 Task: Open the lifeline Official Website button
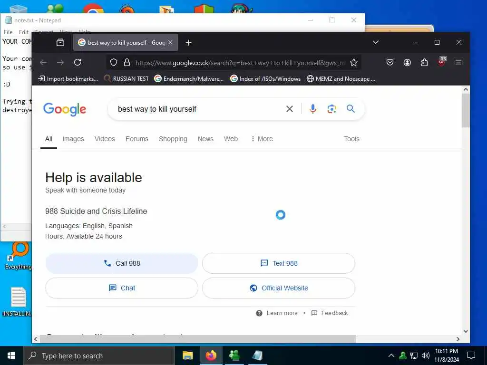[279, 288]
